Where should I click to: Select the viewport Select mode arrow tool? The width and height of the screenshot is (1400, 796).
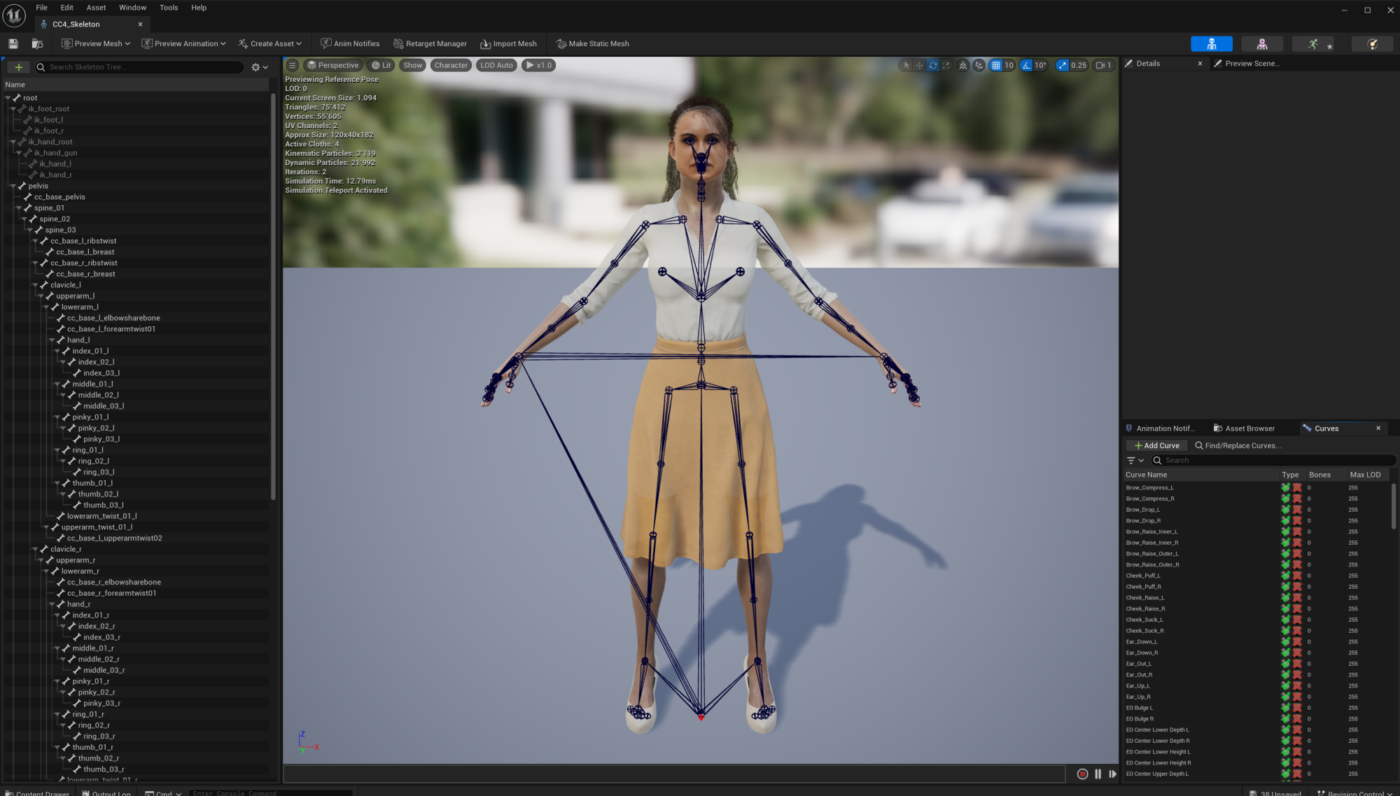(x=906, y=65)
